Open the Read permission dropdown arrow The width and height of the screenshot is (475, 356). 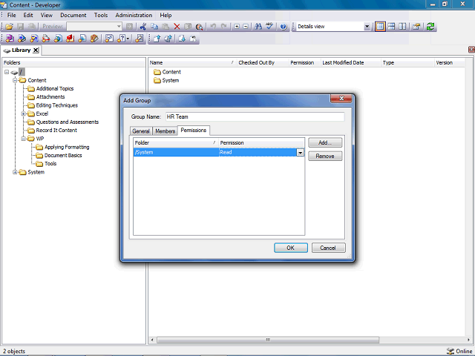pos(300,152)
